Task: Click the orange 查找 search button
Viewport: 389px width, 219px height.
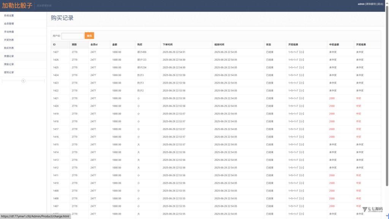Action: [89, 36]
